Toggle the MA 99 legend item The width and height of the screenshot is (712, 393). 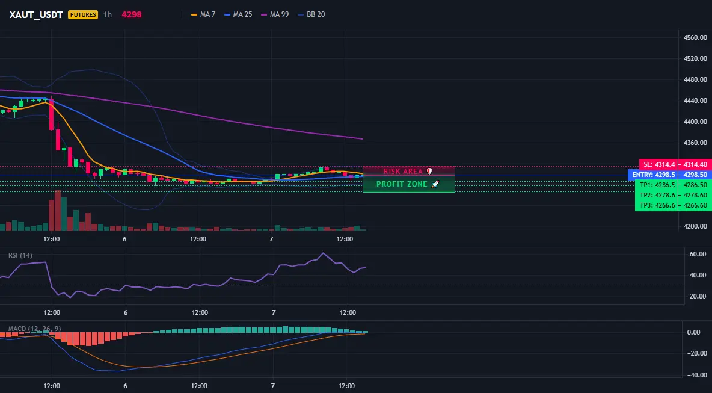click(x=275, y=14)
